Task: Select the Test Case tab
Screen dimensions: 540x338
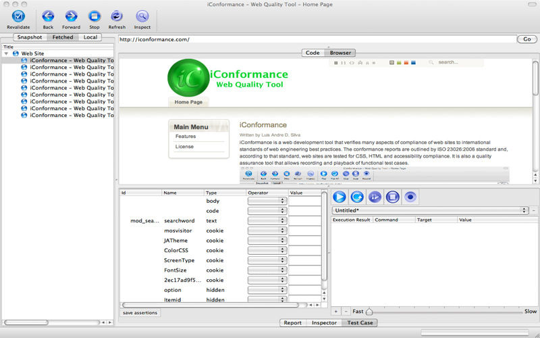Action: pos(360,323)
